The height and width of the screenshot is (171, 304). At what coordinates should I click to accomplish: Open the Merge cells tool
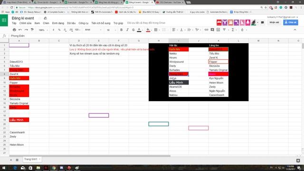(164, 30)
